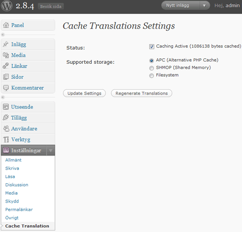Uncheck the Caching Active checkbox
This screenshot has height=232, width=242.
coord(151,46)
